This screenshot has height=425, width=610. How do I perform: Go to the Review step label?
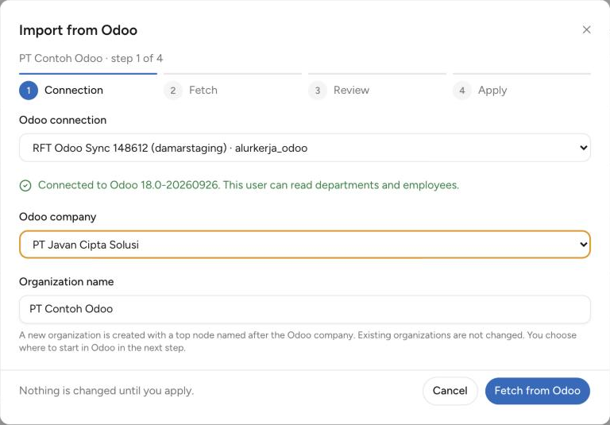[351, 91]
